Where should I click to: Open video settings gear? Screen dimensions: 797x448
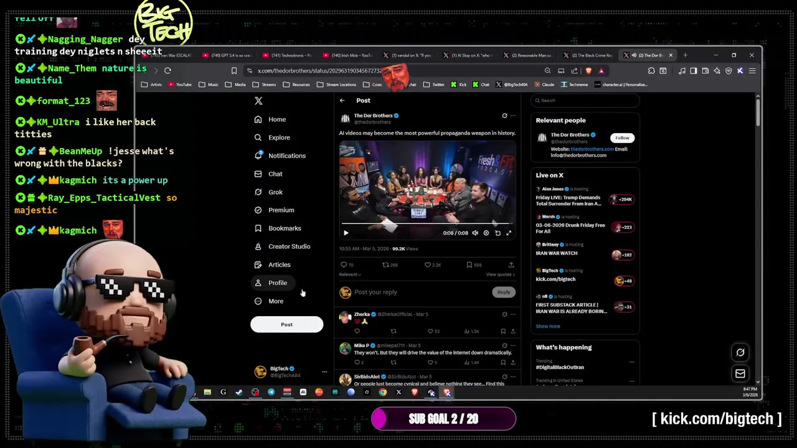click(486, 233)
